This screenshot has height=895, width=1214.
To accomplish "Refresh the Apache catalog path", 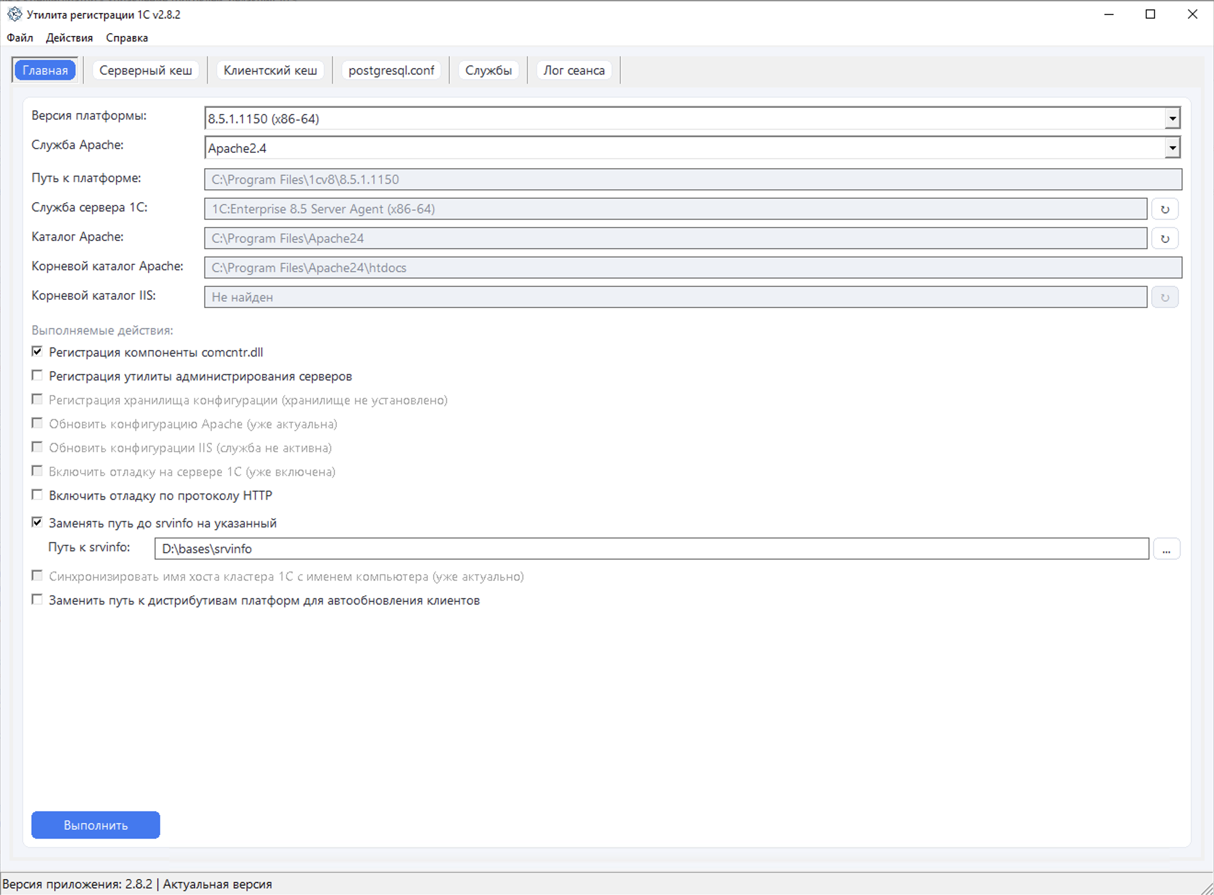I will point(1164,238).
